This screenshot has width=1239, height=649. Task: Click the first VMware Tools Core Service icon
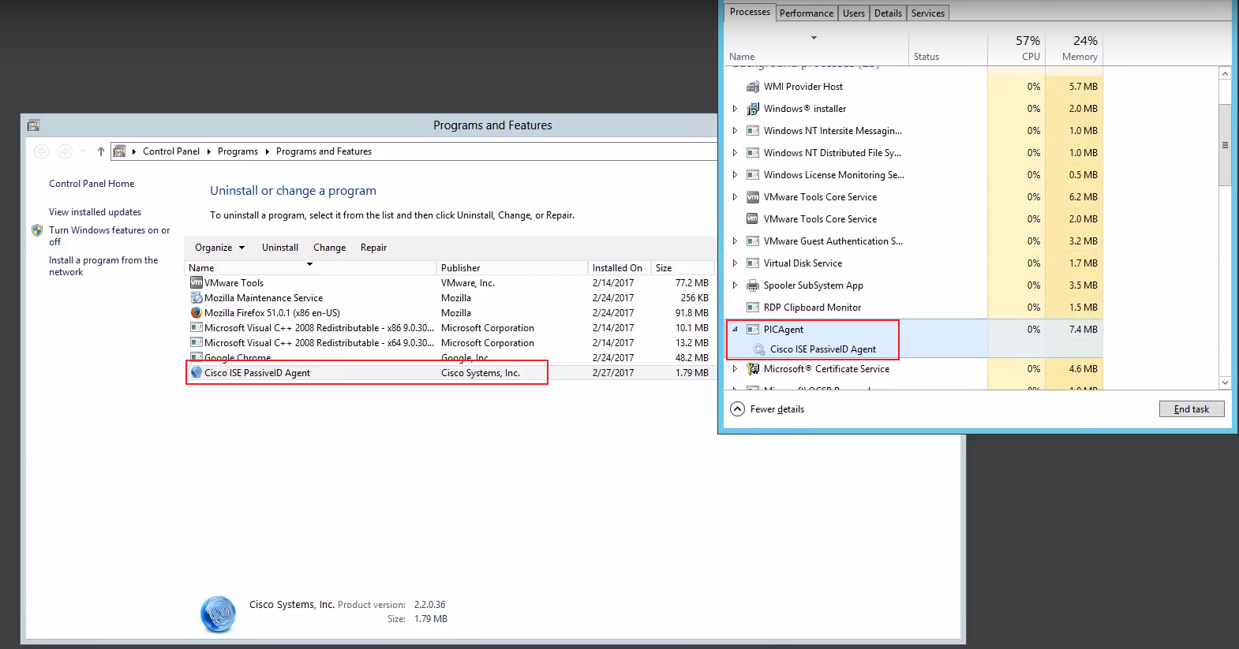click(x=753, y=197)
